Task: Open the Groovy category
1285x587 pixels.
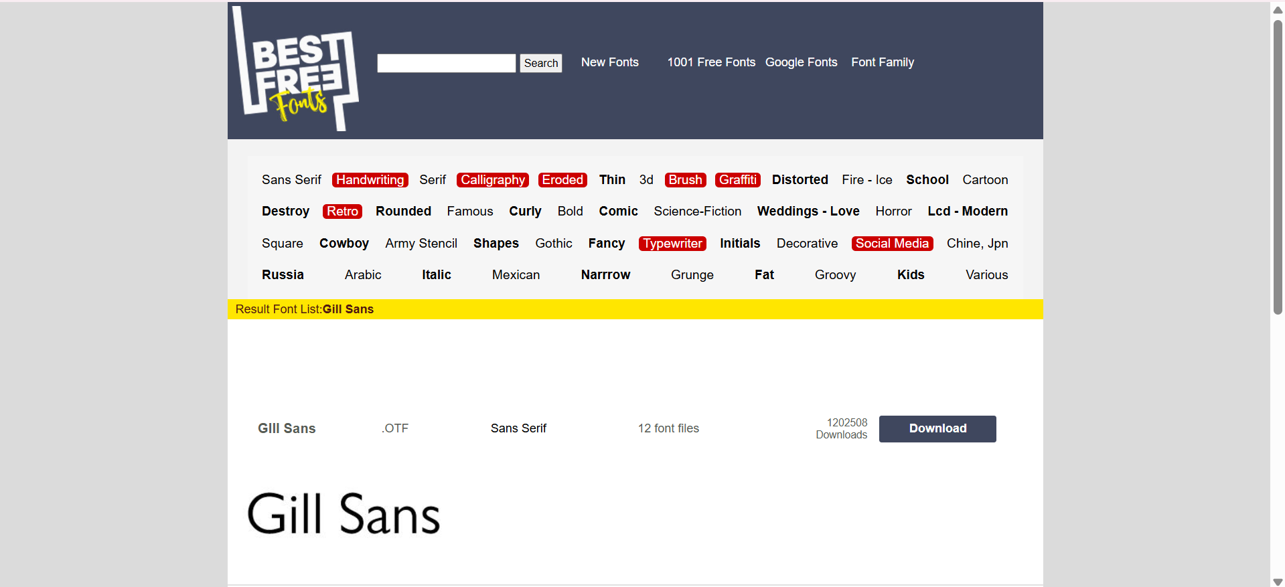Action: point(835,275)
